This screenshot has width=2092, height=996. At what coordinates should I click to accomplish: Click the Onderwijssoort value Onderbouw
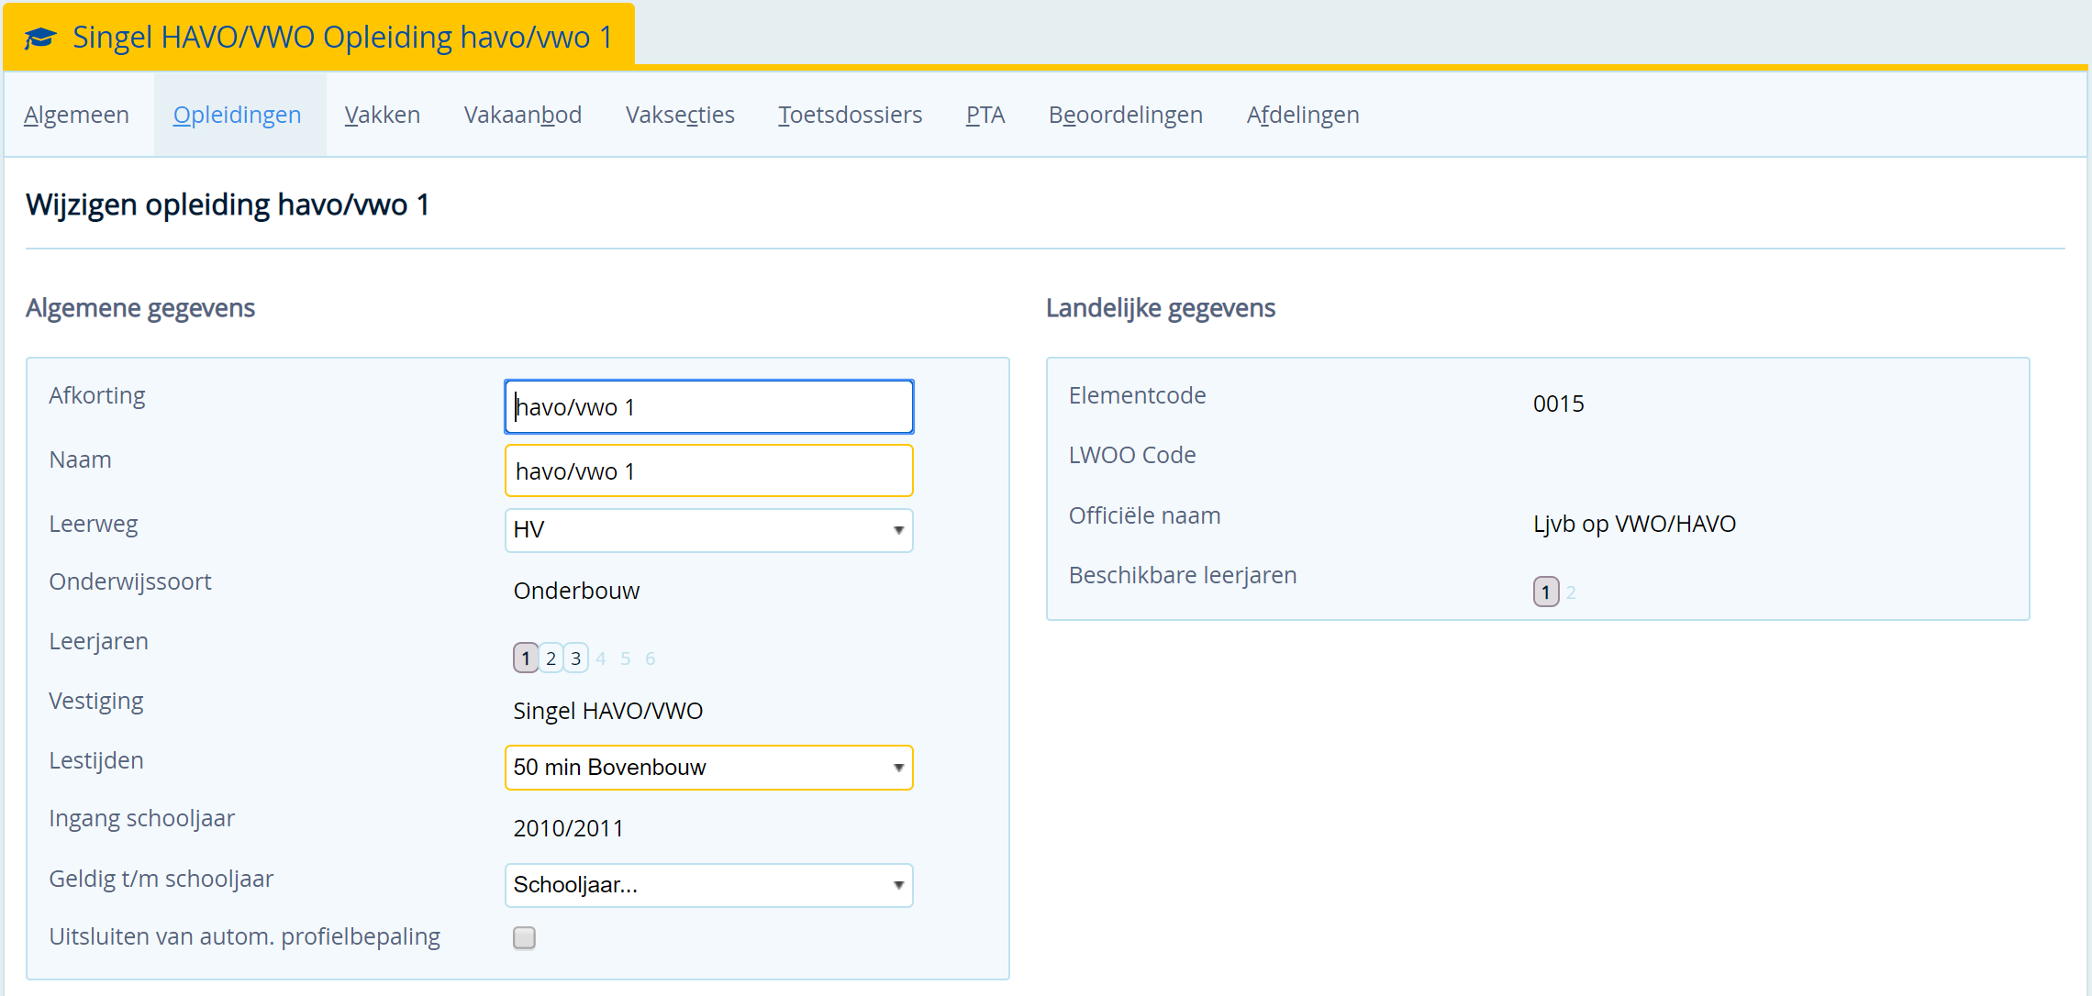pyautogui.click(x=576, y=591)
